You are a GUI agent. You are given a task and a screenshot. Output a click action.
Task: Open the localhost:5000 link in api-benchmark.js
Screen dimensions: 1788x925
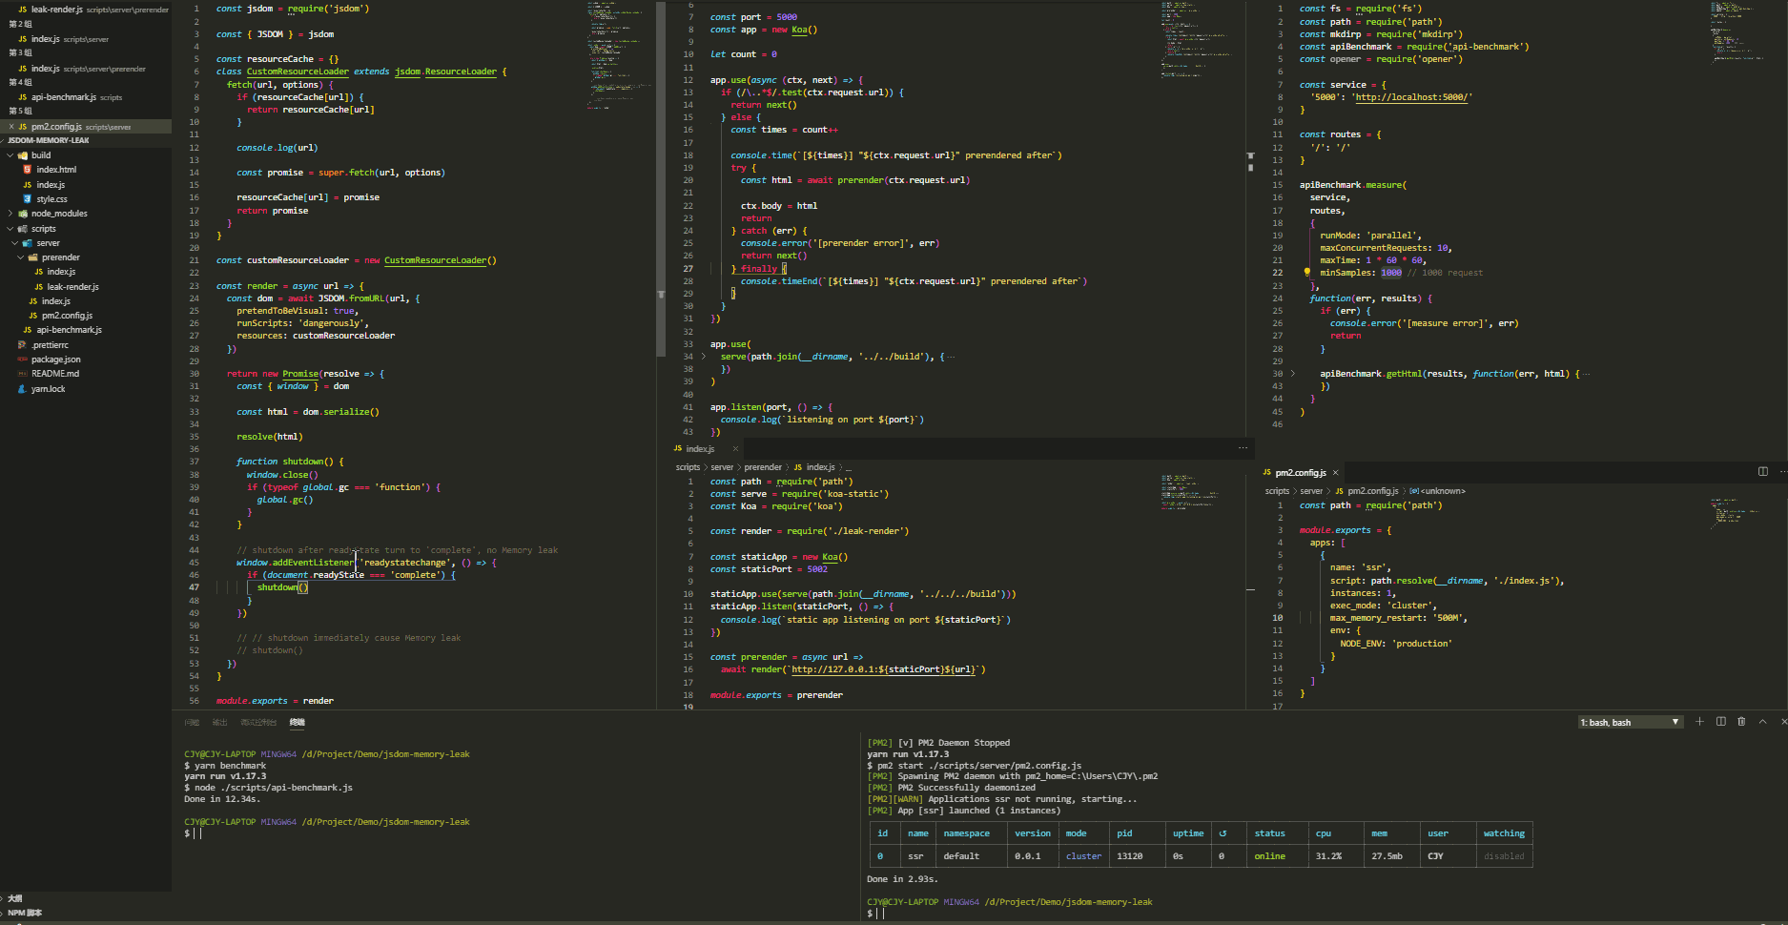(x=1413, y=97)
